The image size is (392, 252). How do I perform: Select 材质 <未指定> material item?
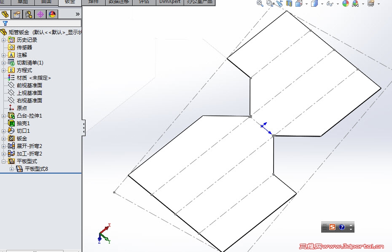tap(34, 78)
